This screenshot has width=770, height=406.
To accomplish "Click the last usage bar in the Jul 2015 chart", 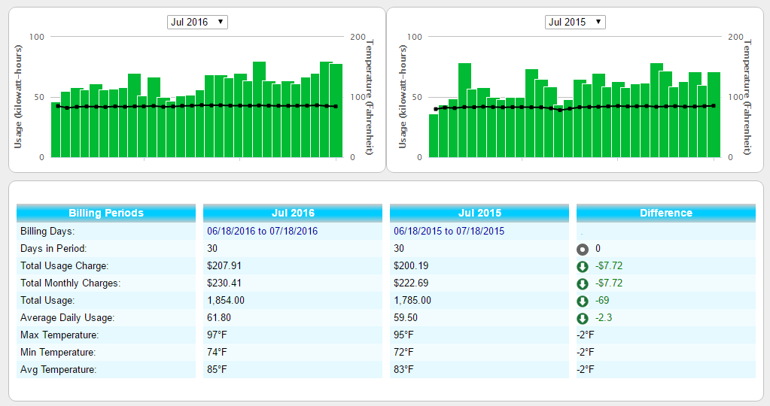I will click(x=714, y=115).
